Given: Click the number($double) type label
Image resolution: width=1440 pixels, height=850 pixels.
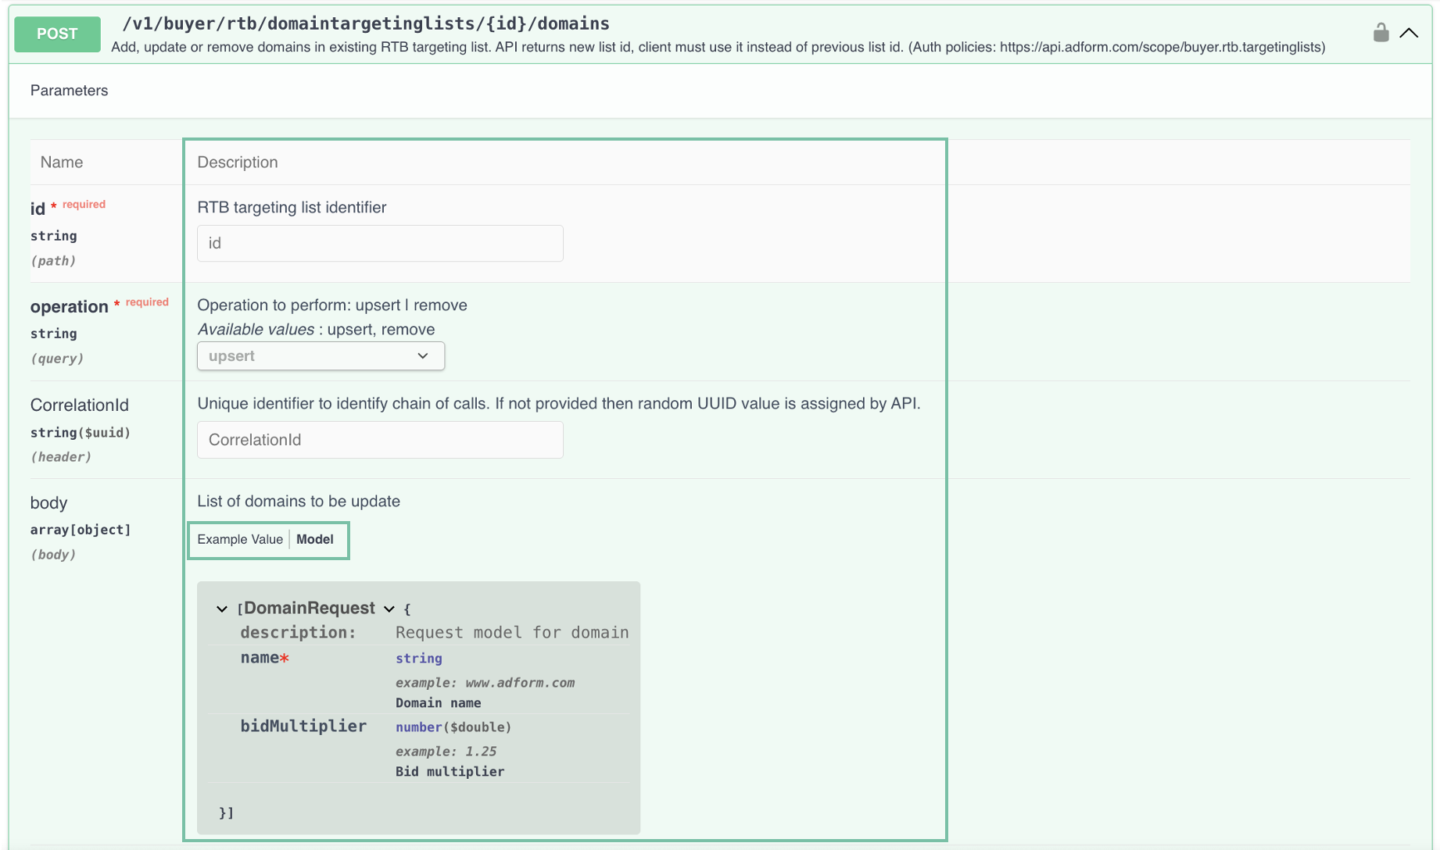Looking at the screenshot, I should 453,727.
